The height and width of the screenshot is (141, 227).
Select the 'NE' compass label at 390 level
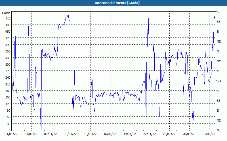pyautogui.click(x=219, y=41)
